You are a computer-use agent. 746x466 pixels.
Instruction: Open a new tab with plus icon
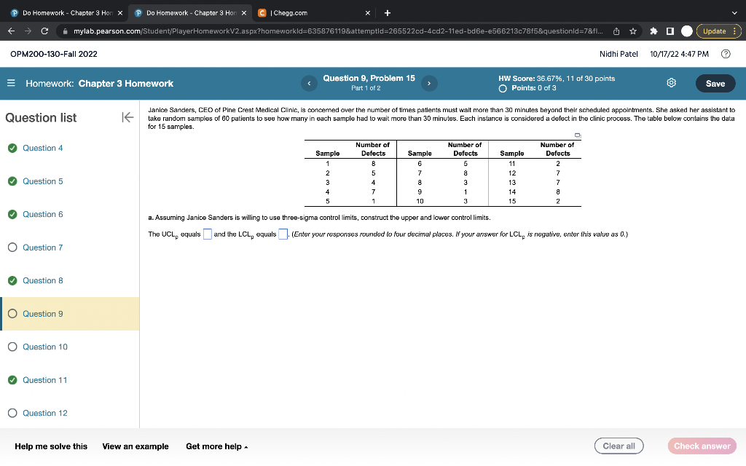388,13
